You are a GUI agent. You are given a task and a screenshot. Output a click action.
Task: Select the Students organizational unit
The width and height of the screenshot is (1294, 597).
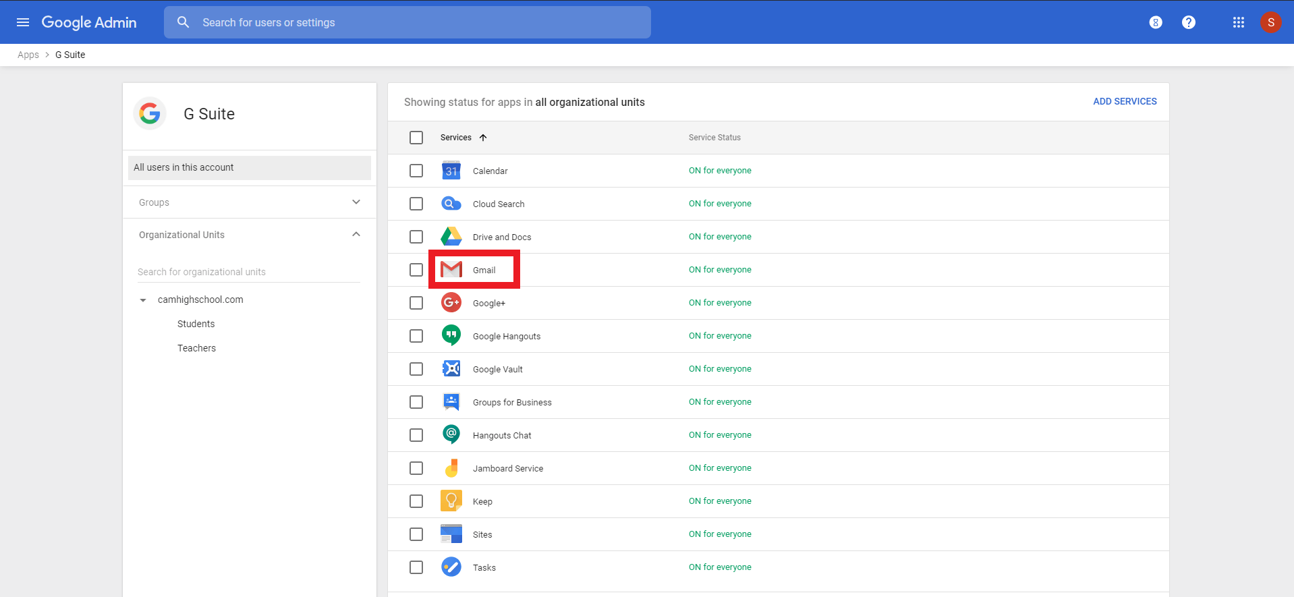(x=196, y=324)
